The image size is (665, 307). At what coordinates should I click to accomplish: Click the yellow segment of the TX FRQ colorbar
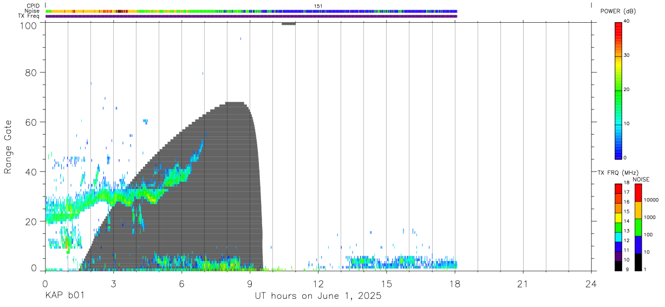618,218
